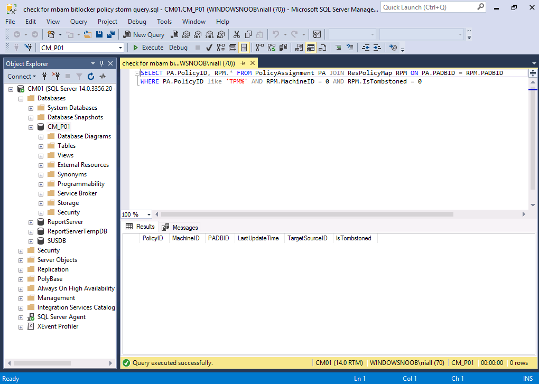Image resolution: width=539 pixels, height=384 pixels.
Task: Click the Parse query checkmark icon
Action: point(209,48)
